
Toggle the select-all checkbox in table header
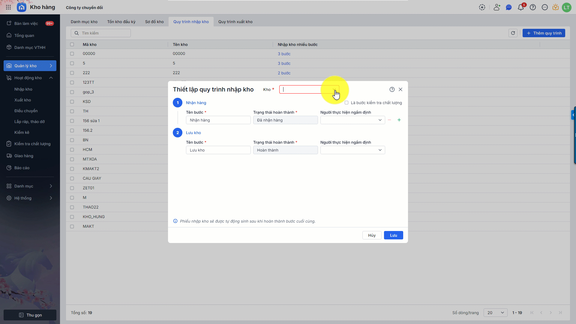(72, 44)
